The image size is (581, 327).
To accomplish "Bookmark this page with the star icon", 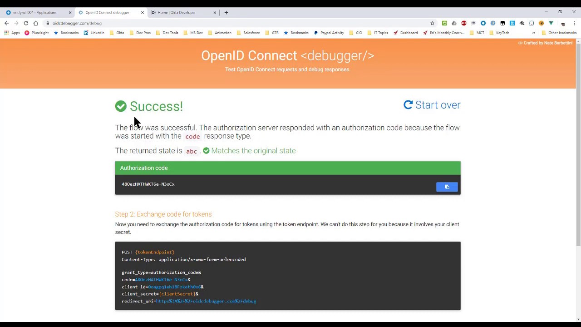I will tap(432, 23).
